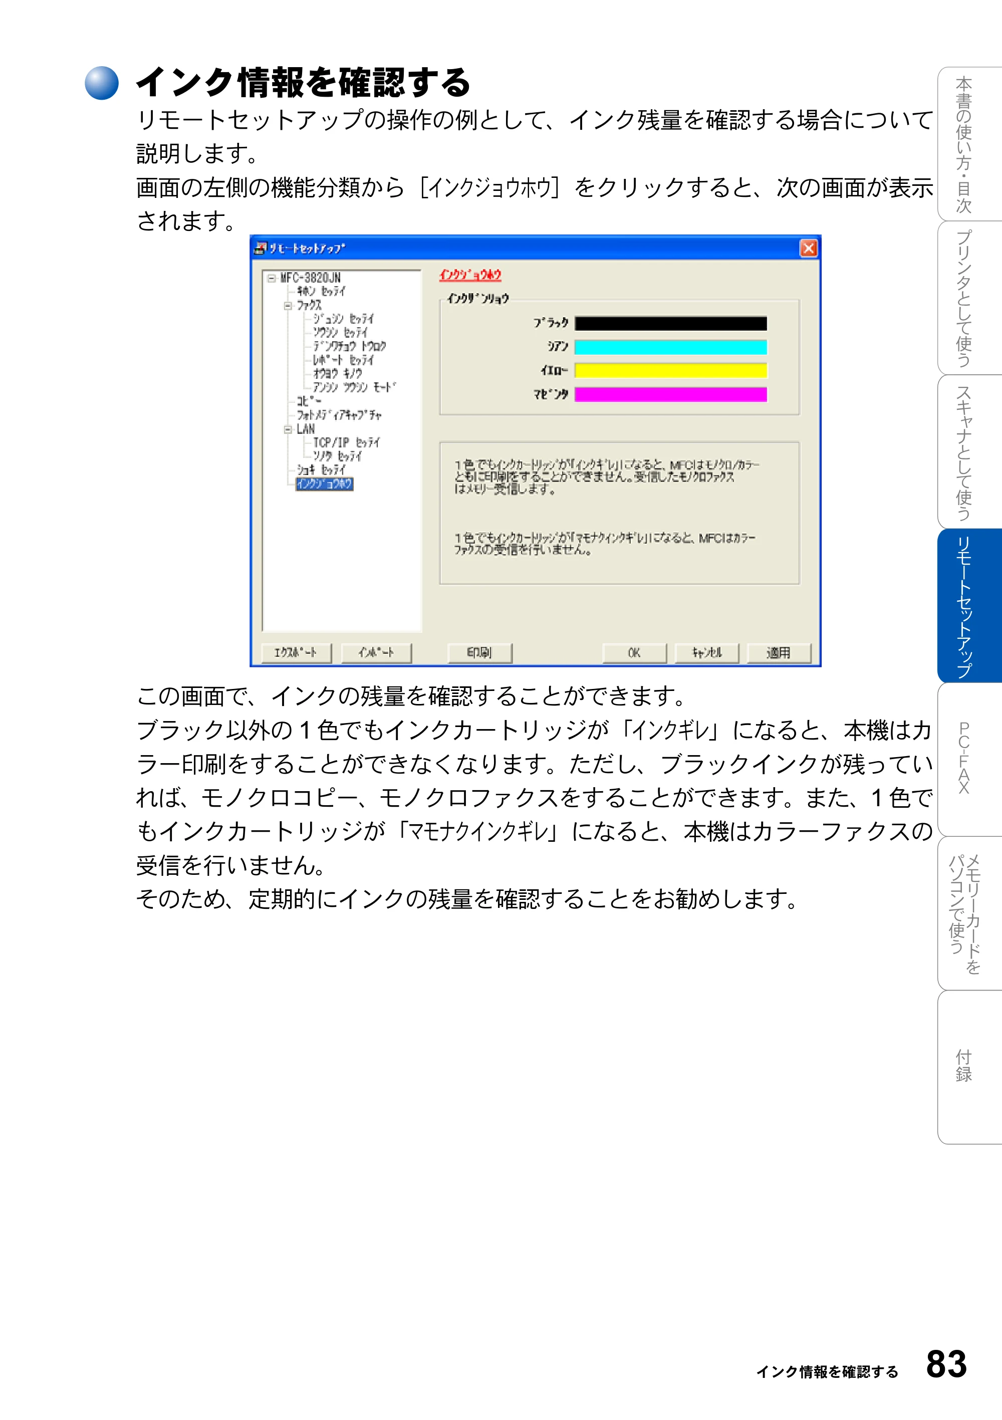The image size is (1002, 1420).
Task: Open デンワチョウ トウロク tree item
Action: (x=350, y=346)
